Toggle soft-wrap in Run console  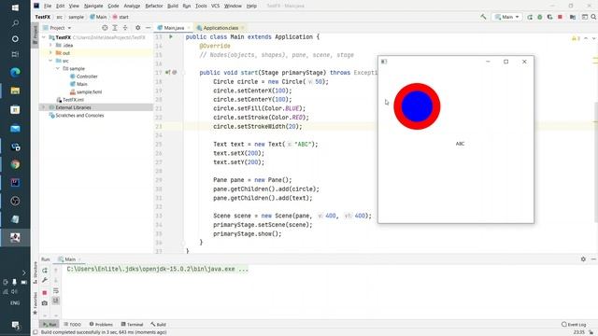pyautogui.click(x=56, y=290)
